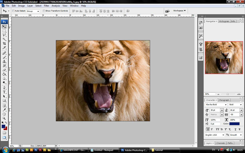
Task: Click the text Color swatch in the Character panel
Action: click(234, 124)
